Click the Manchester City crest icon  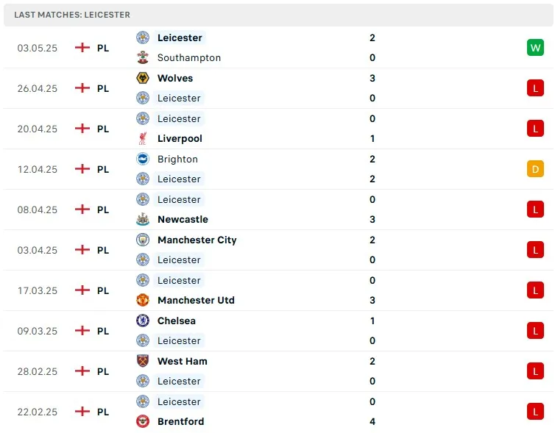point(143,240)
